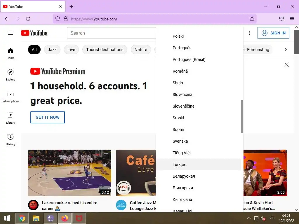Go to Home in the sidebar

click(11, 54)
